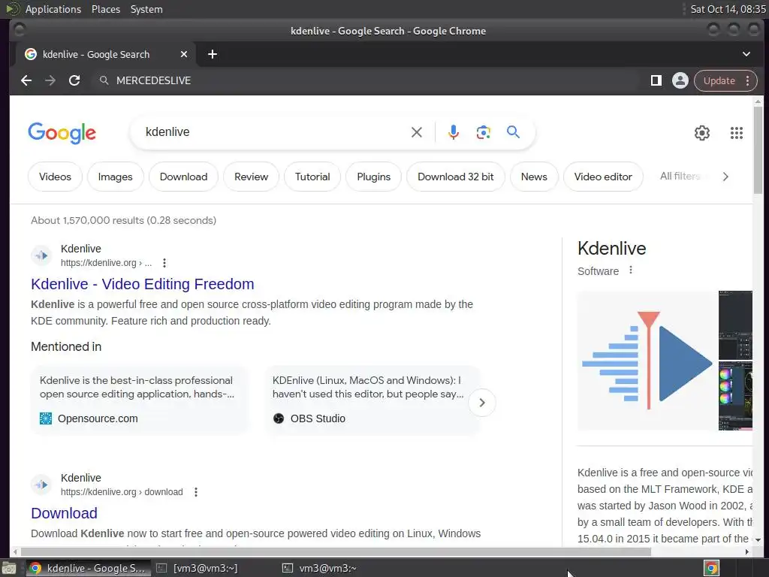Select the Images filter chip

tap(115, 177)
